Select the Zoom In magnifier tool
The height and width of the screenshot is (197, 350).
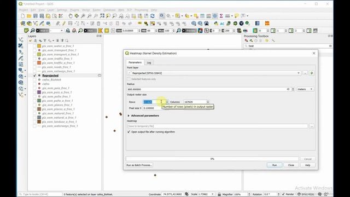[83, 16]
